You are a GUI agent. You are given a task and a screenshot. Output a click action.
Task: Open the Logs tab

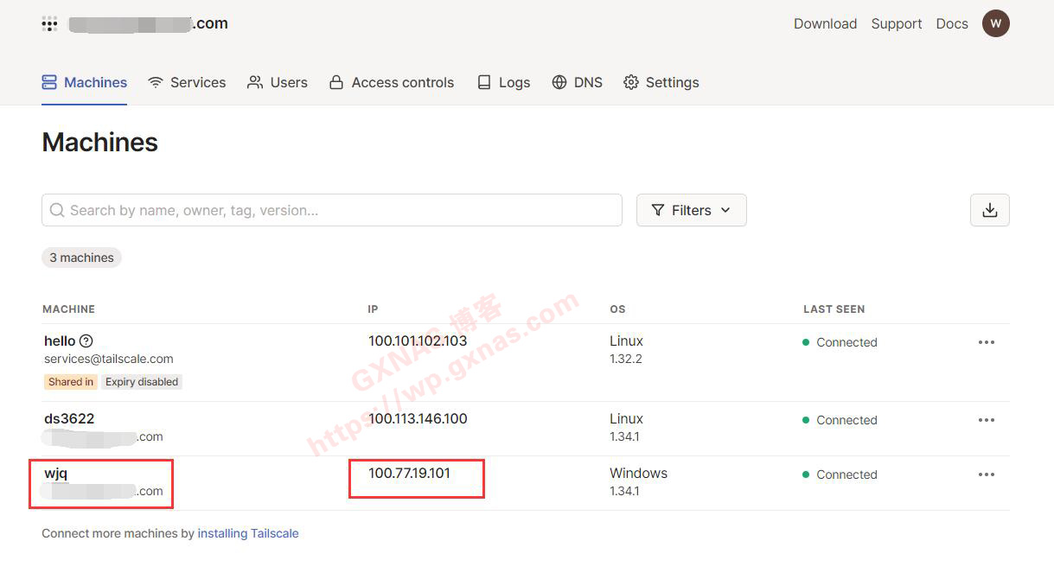click(504, 82)
